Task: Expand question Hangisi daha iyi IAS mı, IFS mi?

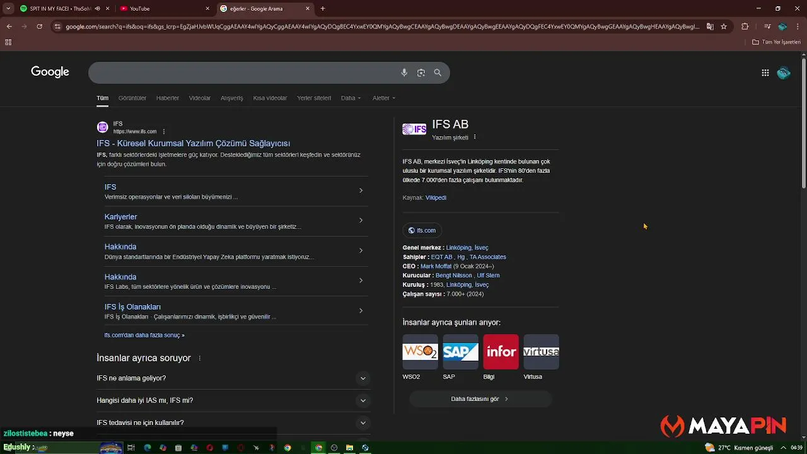Action: click(x=363, y=400)
